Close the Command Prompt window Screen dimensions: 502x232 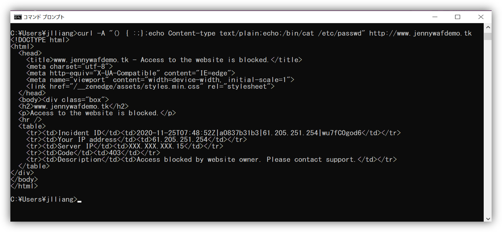[x=481, y=17]
